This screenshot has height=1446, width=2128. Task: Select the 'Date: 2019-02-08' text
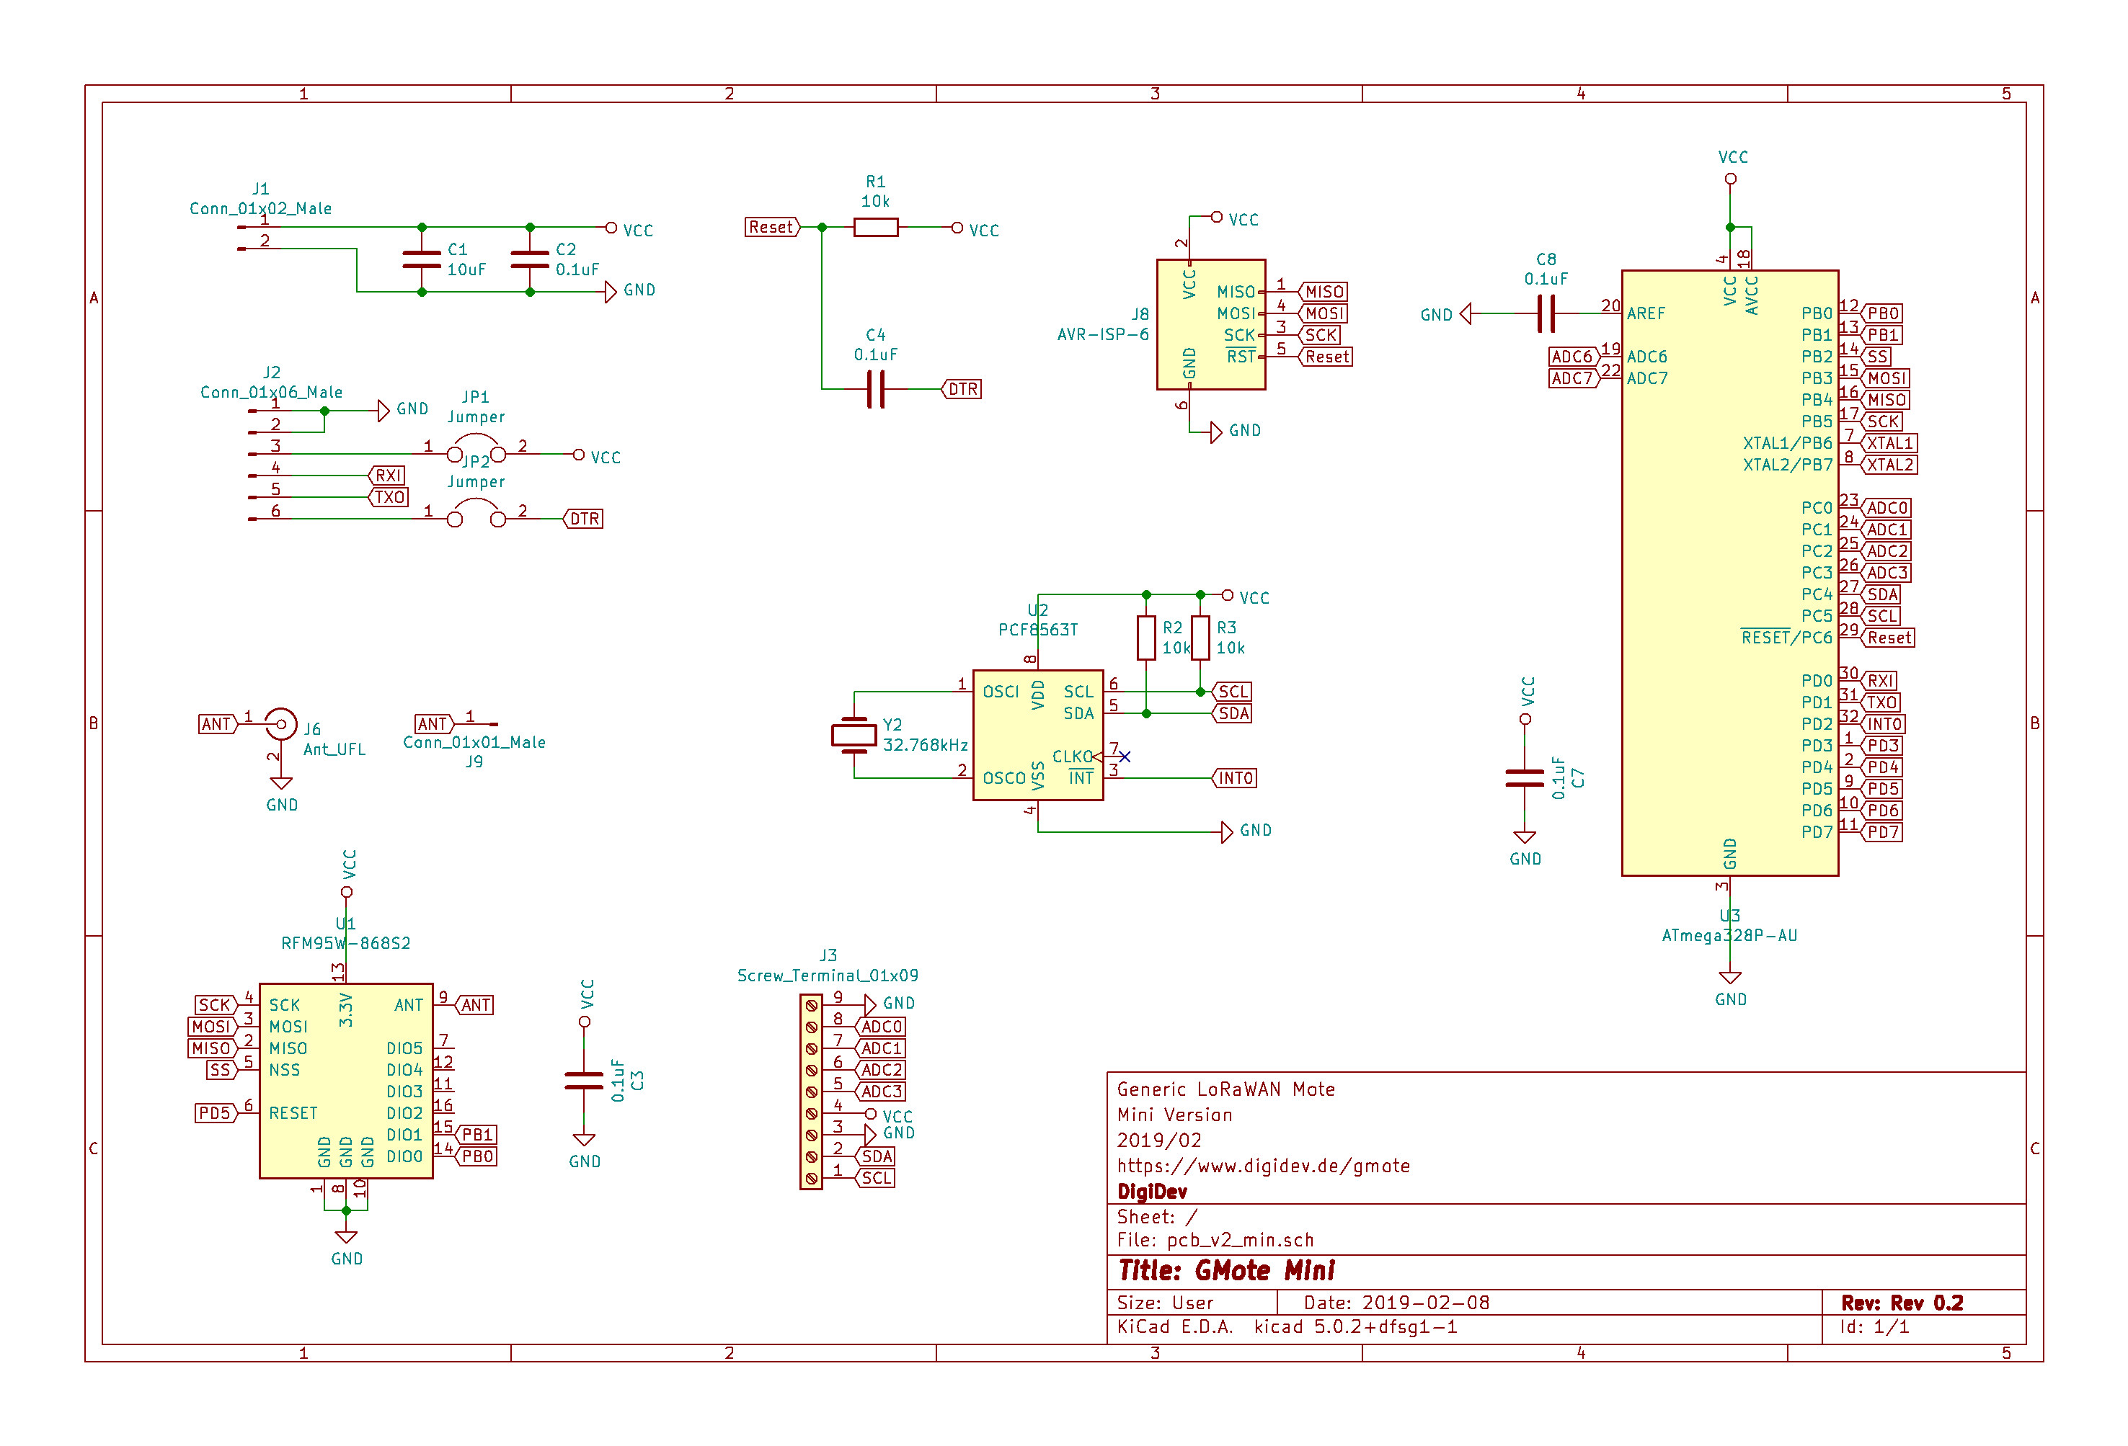[x=1396, y=1303]
